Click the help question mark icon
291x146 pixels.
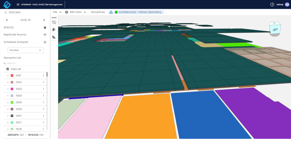click(272, 5)
